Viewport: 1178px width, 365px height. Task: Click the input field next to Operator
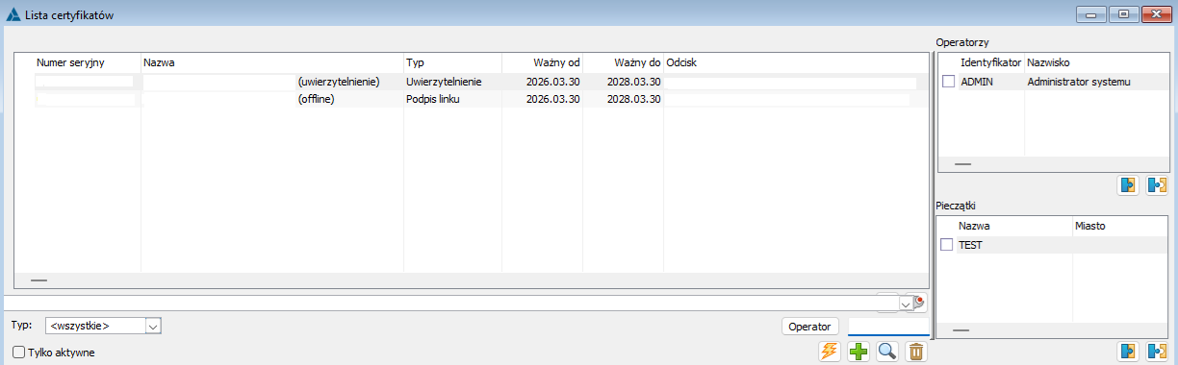[888, 327]
